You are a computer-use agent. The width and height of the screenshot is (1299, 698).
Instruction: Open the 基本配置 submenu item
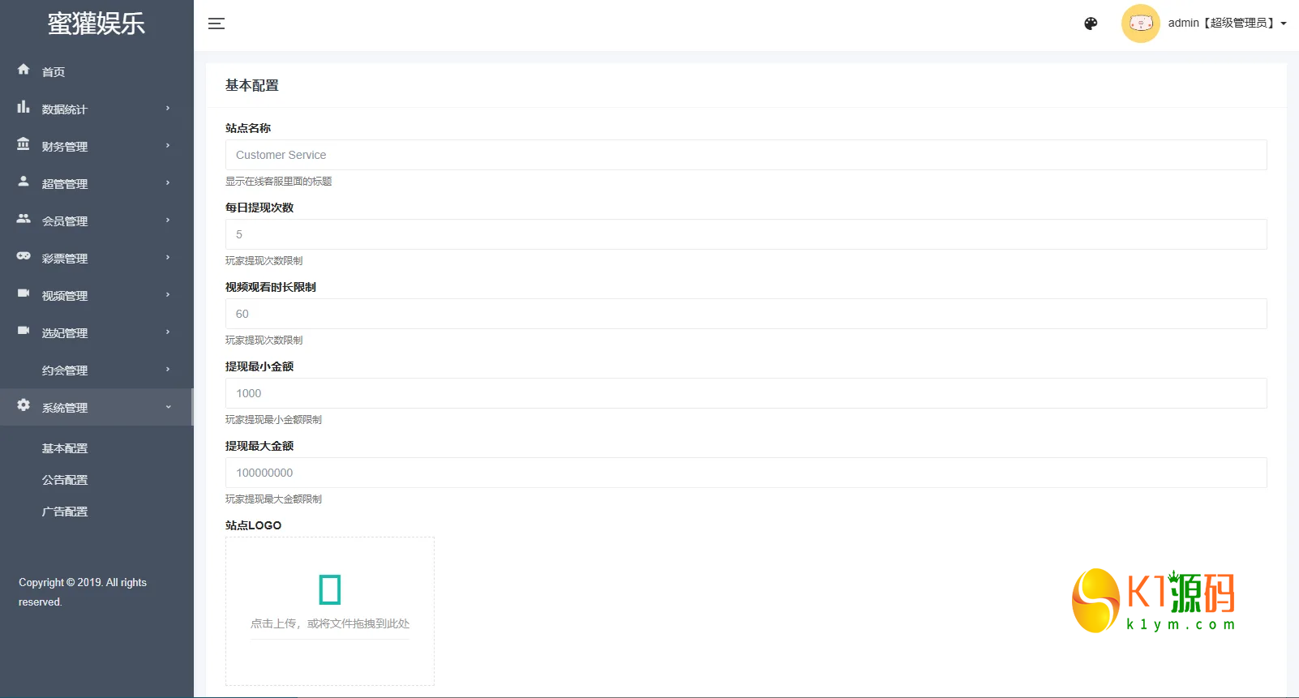(65, 448)
